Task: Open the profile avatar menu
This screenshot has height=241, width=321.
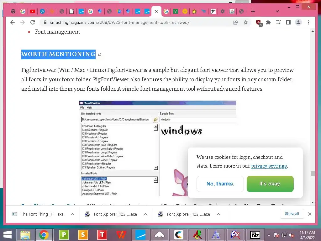Action: click(298, 22)
